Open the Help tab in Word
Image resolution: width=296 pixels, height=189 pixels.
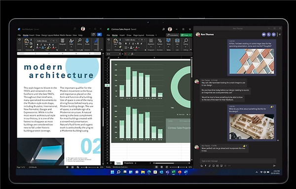[x=80, y=35]
